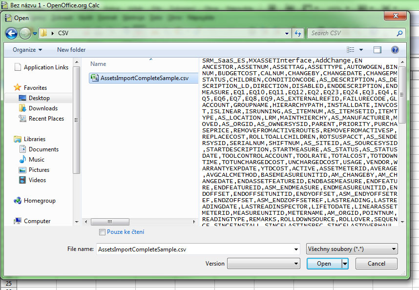Select Desktop in the Favorites list
This screenshot has width=419, height=290.
(x=39, y=98)
